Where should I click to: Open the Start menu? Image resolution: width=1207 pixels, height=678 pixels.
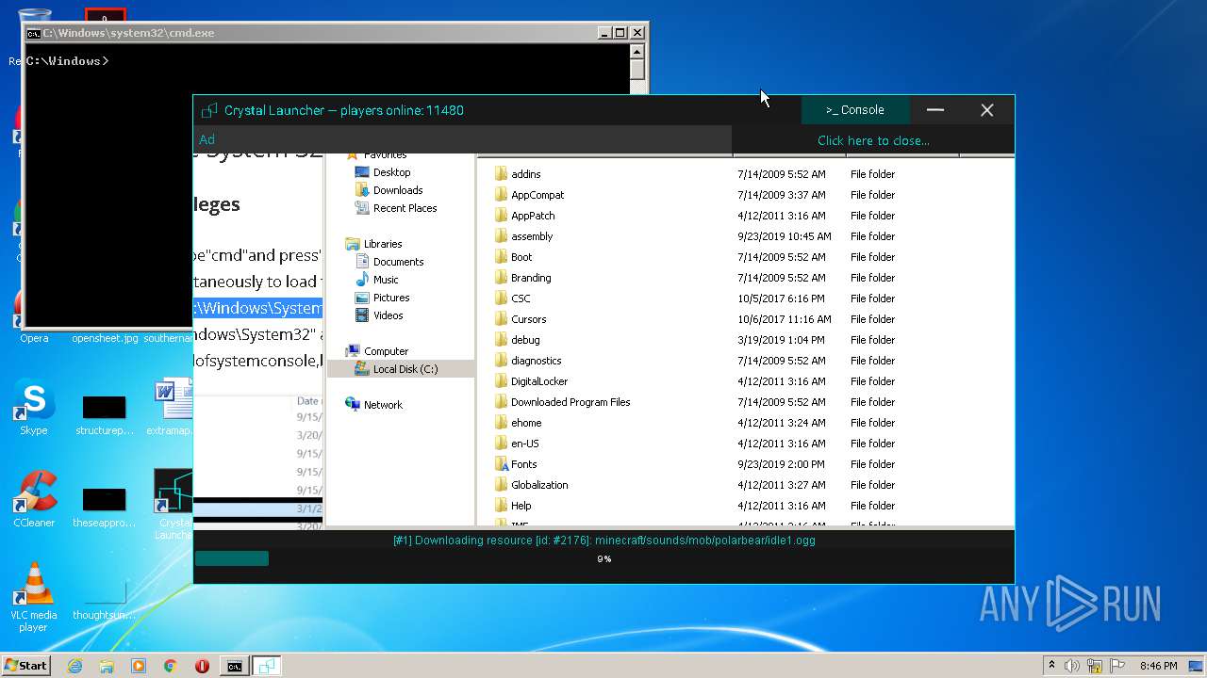[x=25, y=665]
